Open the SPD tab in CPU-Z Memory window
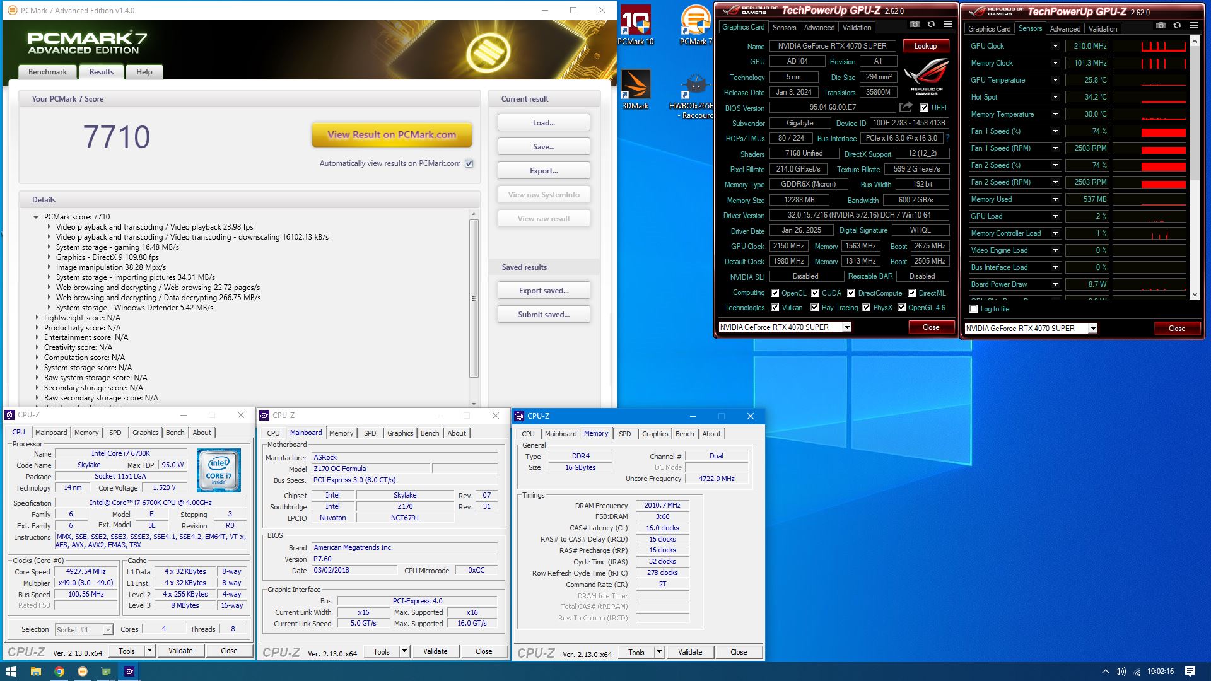 624,434
